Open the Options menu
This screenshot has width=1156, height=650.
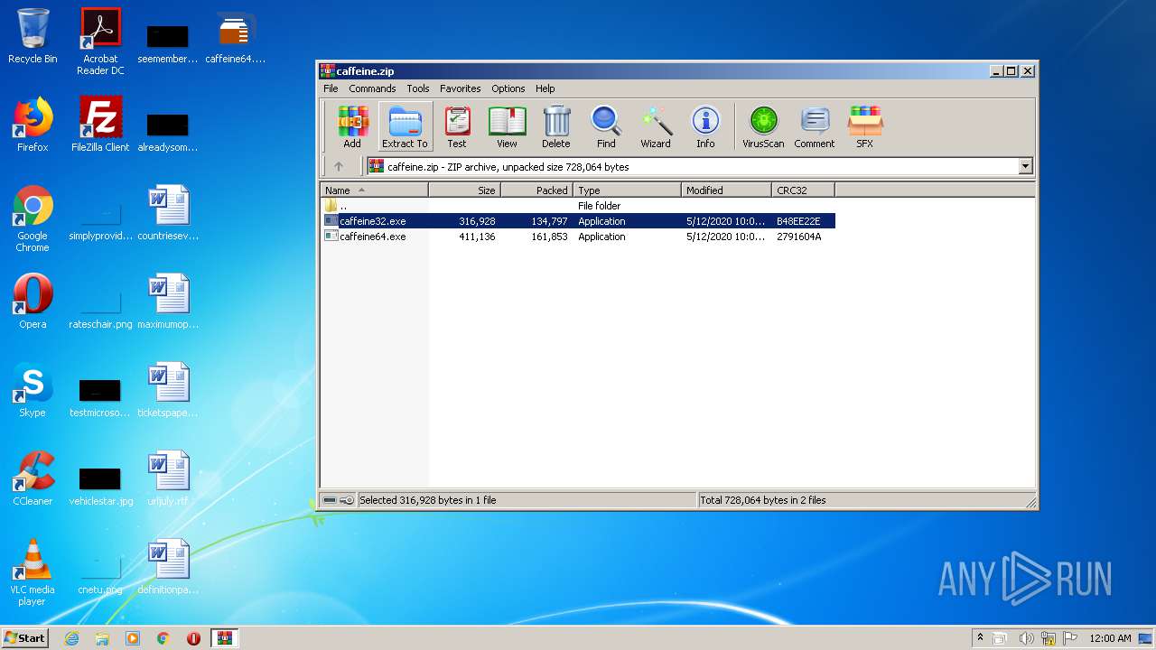pos(508,88)
